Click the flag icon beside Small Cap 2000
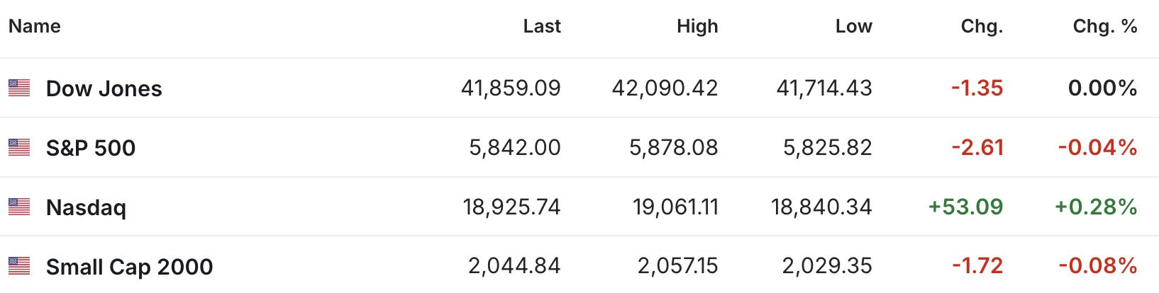Viewport: 1159px width, 293px height. 19,266
